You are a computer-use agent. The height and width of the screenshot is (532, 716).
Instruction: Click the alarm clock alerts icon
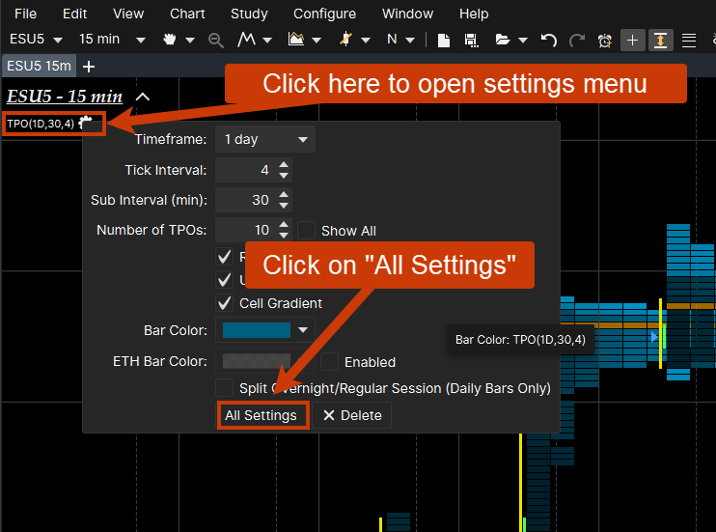(605, 41)
